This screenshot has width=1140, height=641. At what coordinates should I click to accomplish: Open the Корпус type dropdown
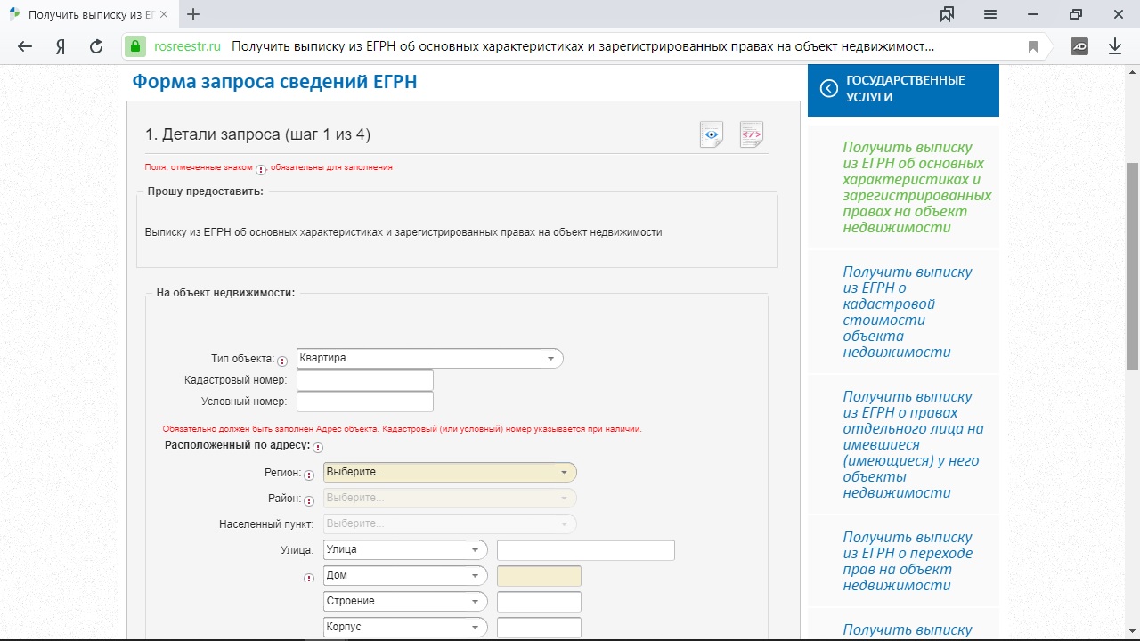coord(405,627)
